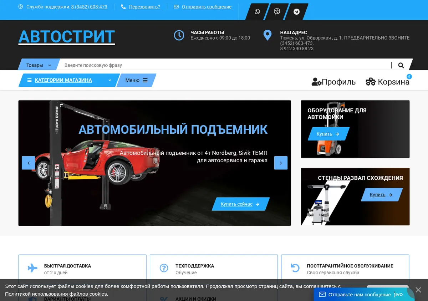Go to next slide arrow
Screen dimensions: 428x301
point(281,163)
